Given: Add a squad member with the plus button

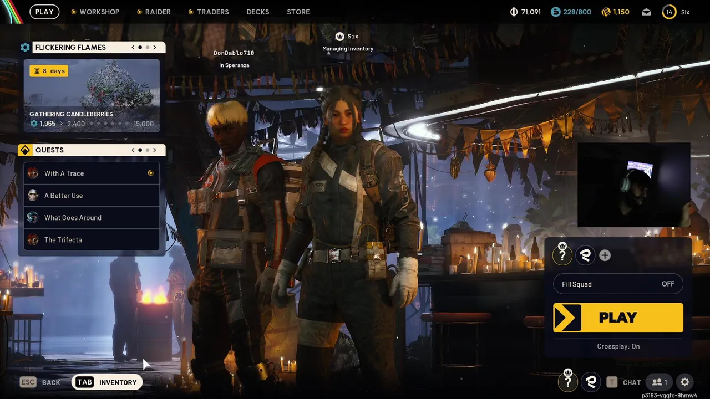Looking at the screenshot, I should point(605,255).
